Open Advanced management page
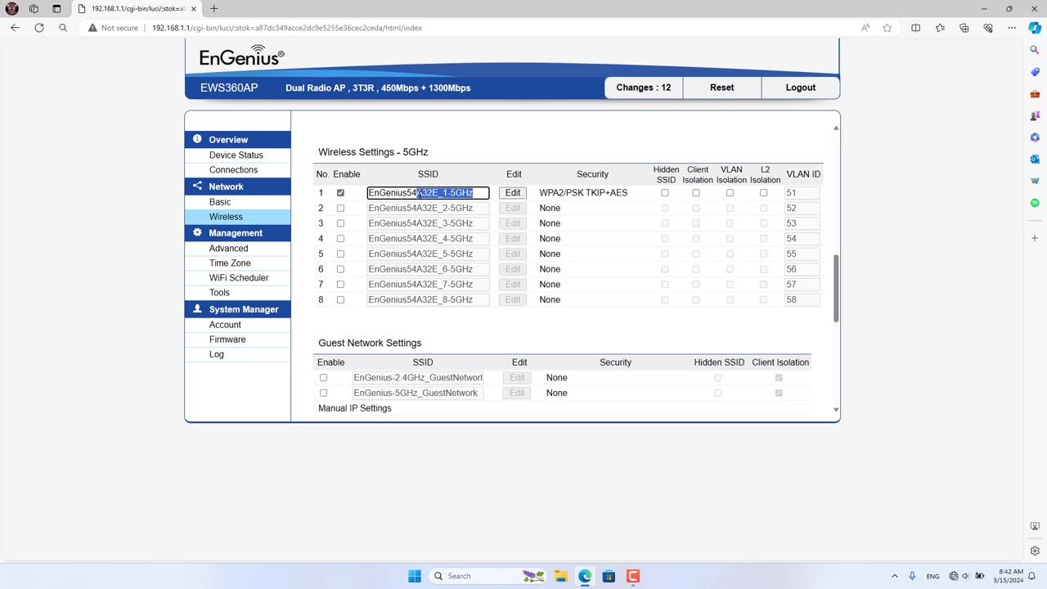This screenshot has width=1047, height=589. (x=228, y=248)
